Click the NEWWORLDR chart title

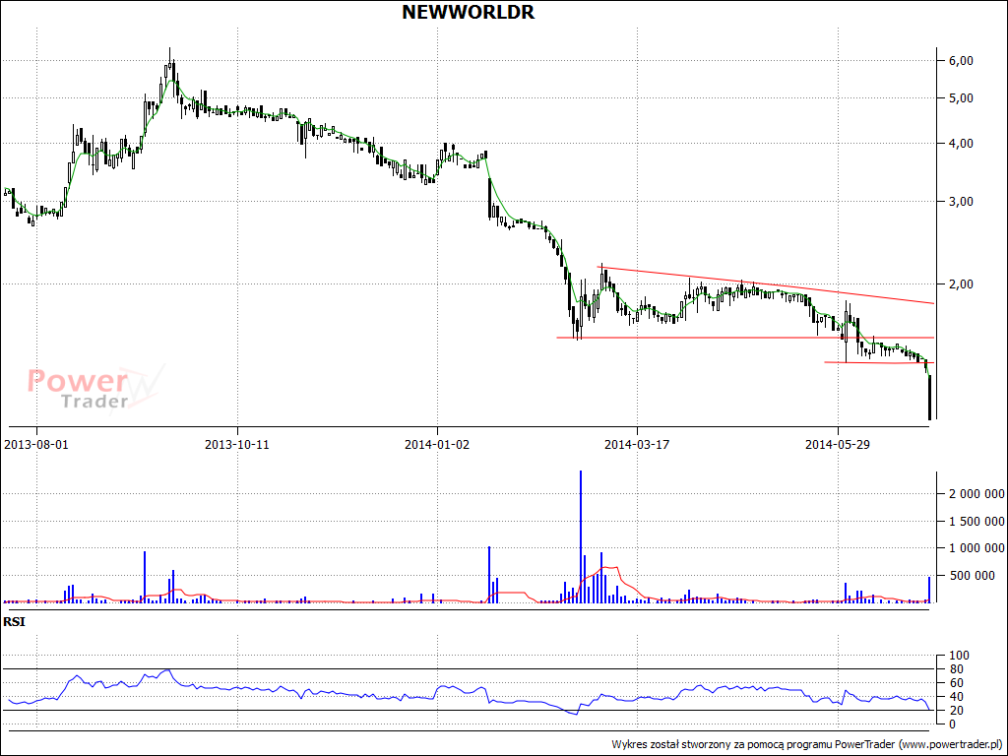pos(468,12)
